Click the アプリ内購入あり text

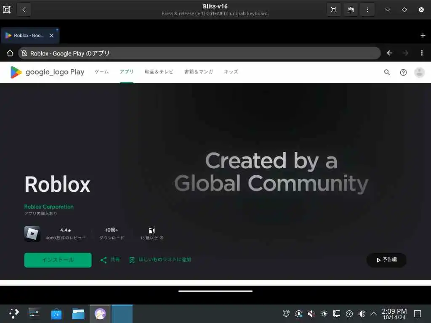point(41,213)
